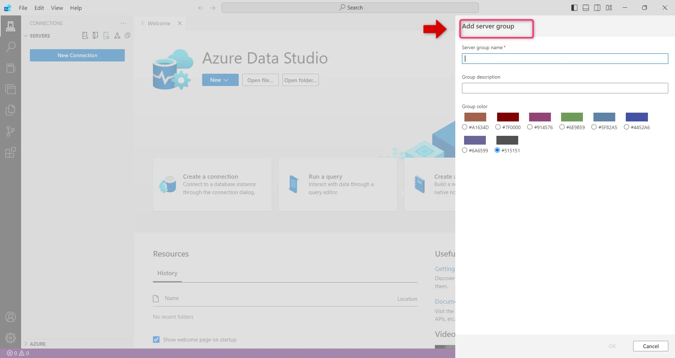
Task: Open the Explorer files icon in activity bar
Action: [x=11, y=110]
